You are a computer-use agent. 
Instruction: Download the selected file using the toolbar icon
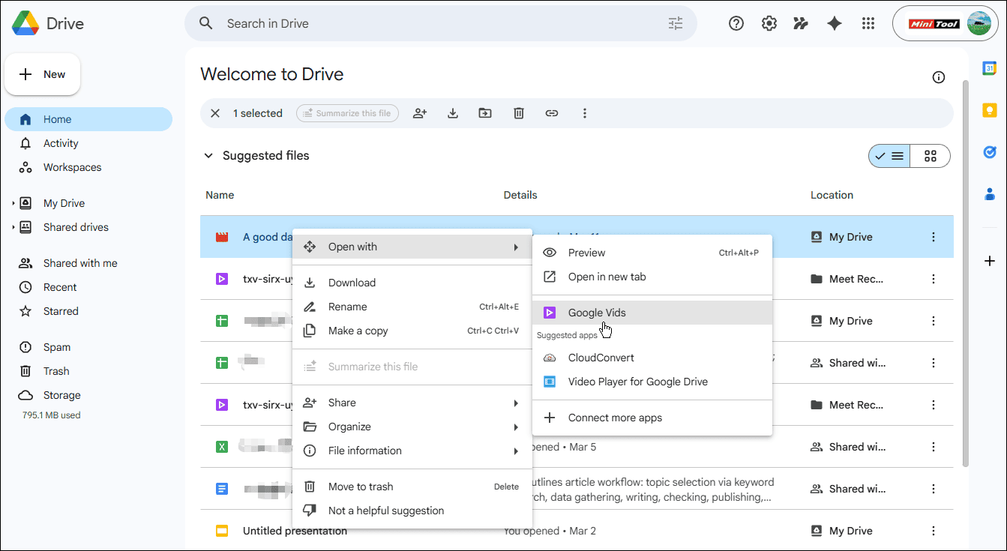pyautogui.click(x=452, y=112)
